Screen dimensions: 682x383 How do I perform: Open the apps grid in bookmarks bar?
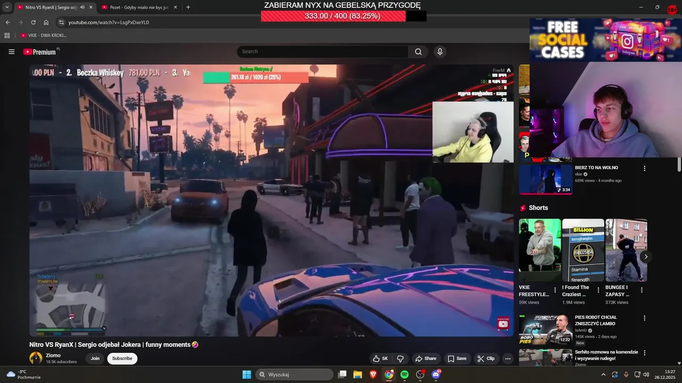pos(7,36)
